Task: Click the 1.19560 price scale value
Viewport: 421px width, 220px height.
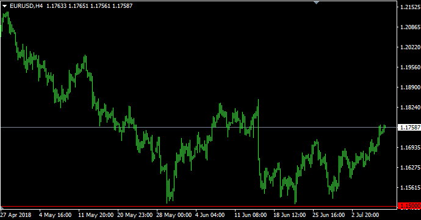Action: coord(410,67)
